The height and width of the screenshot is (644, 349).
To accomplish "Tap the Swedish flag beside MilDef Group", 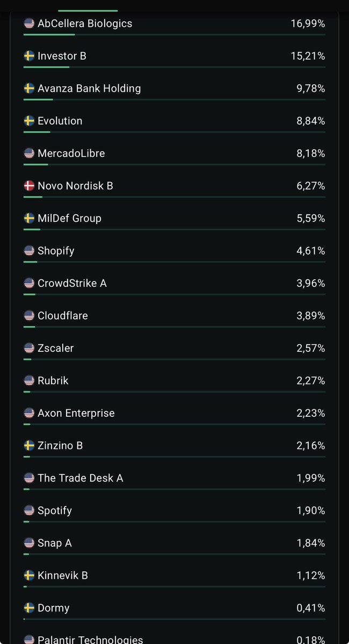I will (x=29, y=218).
